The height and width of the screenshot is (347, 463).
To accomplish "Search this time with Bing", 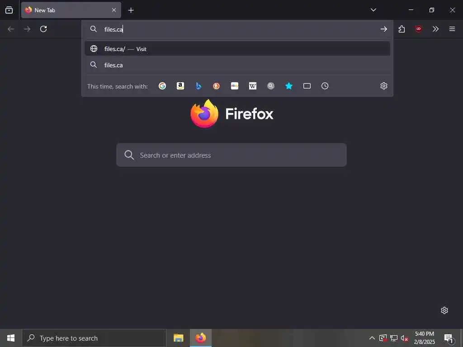I will [x=198, y=86].
